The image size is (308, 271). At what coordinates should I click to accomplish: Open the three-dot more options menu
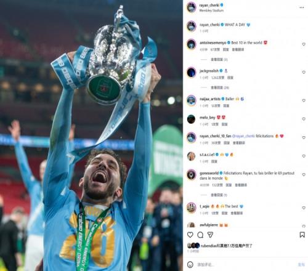[x=301, y=7]
